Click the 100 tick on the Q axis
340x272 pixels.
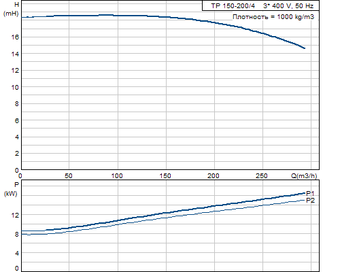[117, 175]
